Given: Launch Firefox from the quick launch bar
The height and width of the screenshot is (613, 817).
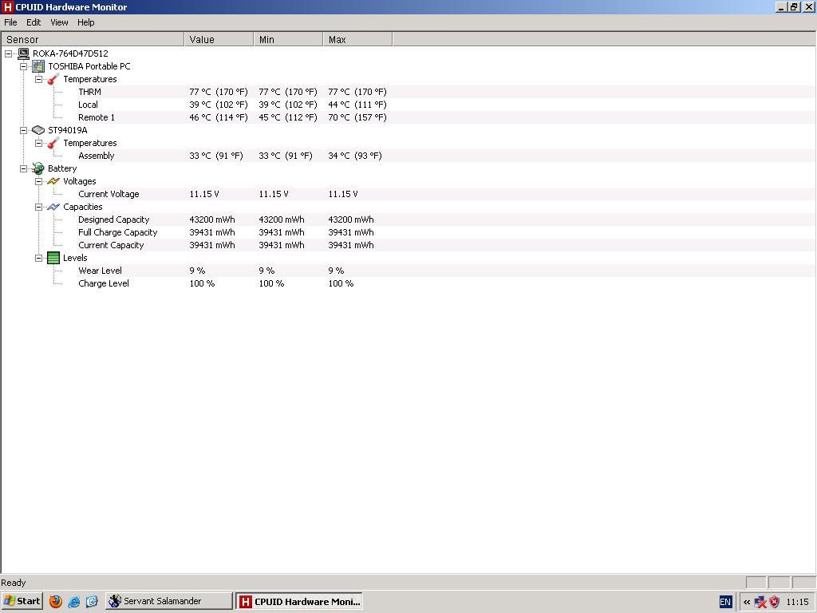Looking at the screenshot, I should [x=56, y=601].
